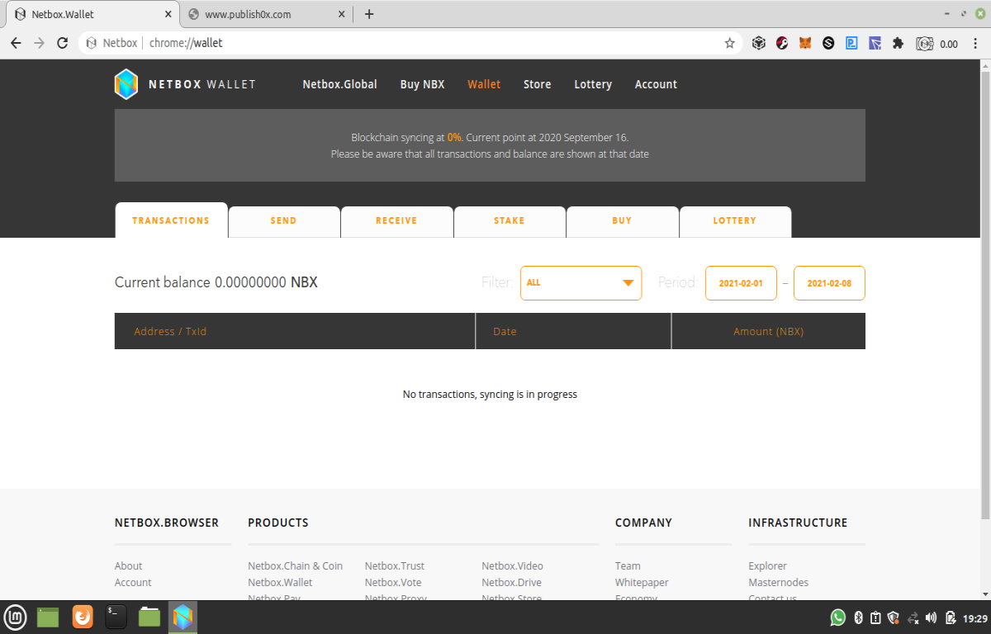Switch to the STAKE tab
This screenshot has width=991, height=634.
point(510,221)
